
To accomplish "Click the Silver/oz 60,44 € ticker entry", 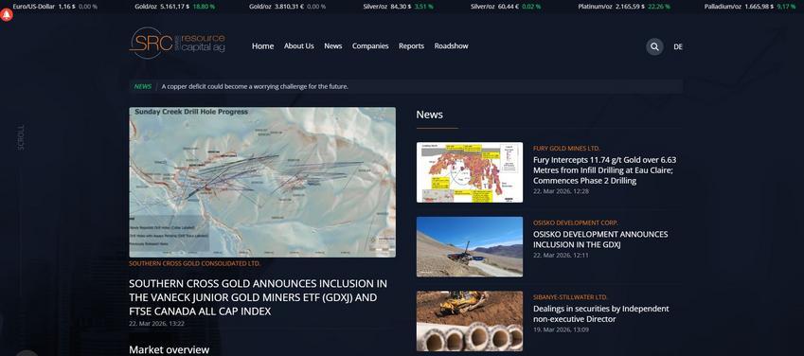I will [x=506, y=7].
